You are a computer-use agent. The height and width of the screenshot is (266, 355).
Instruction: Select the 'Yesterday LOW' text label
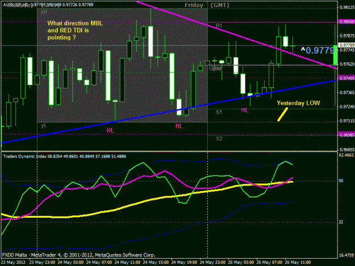[298, 103]
